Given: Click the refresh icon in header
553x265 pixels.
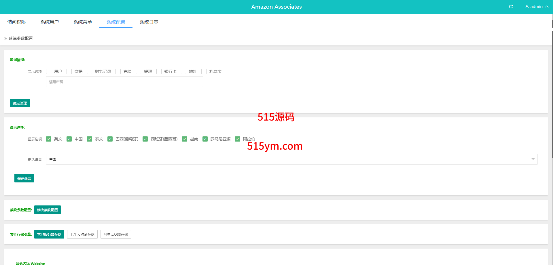Looking at the screenshot, I should point(511,7).
